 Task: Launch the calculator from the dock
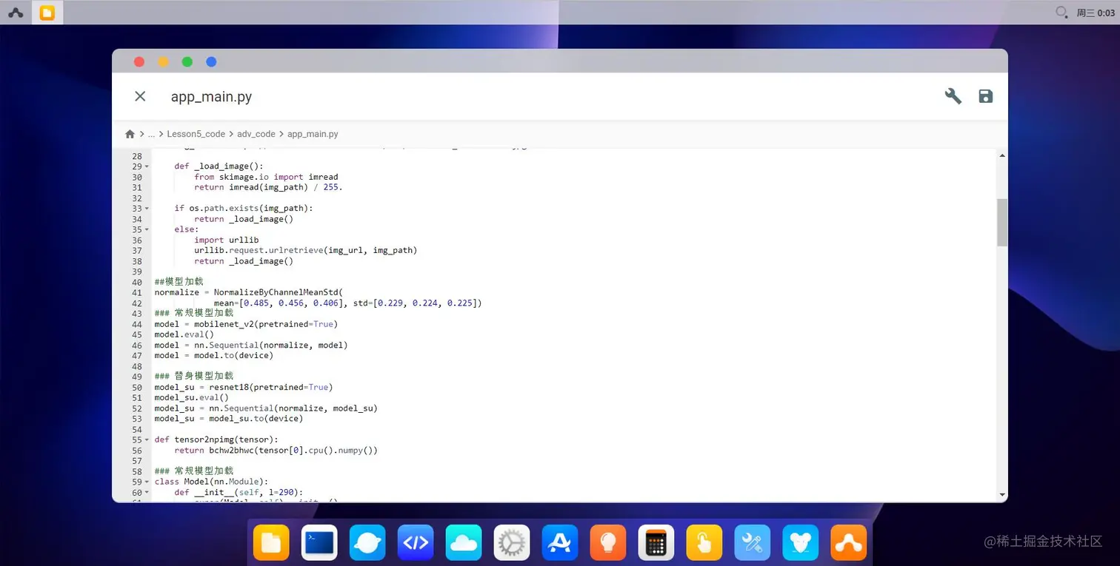656,543
